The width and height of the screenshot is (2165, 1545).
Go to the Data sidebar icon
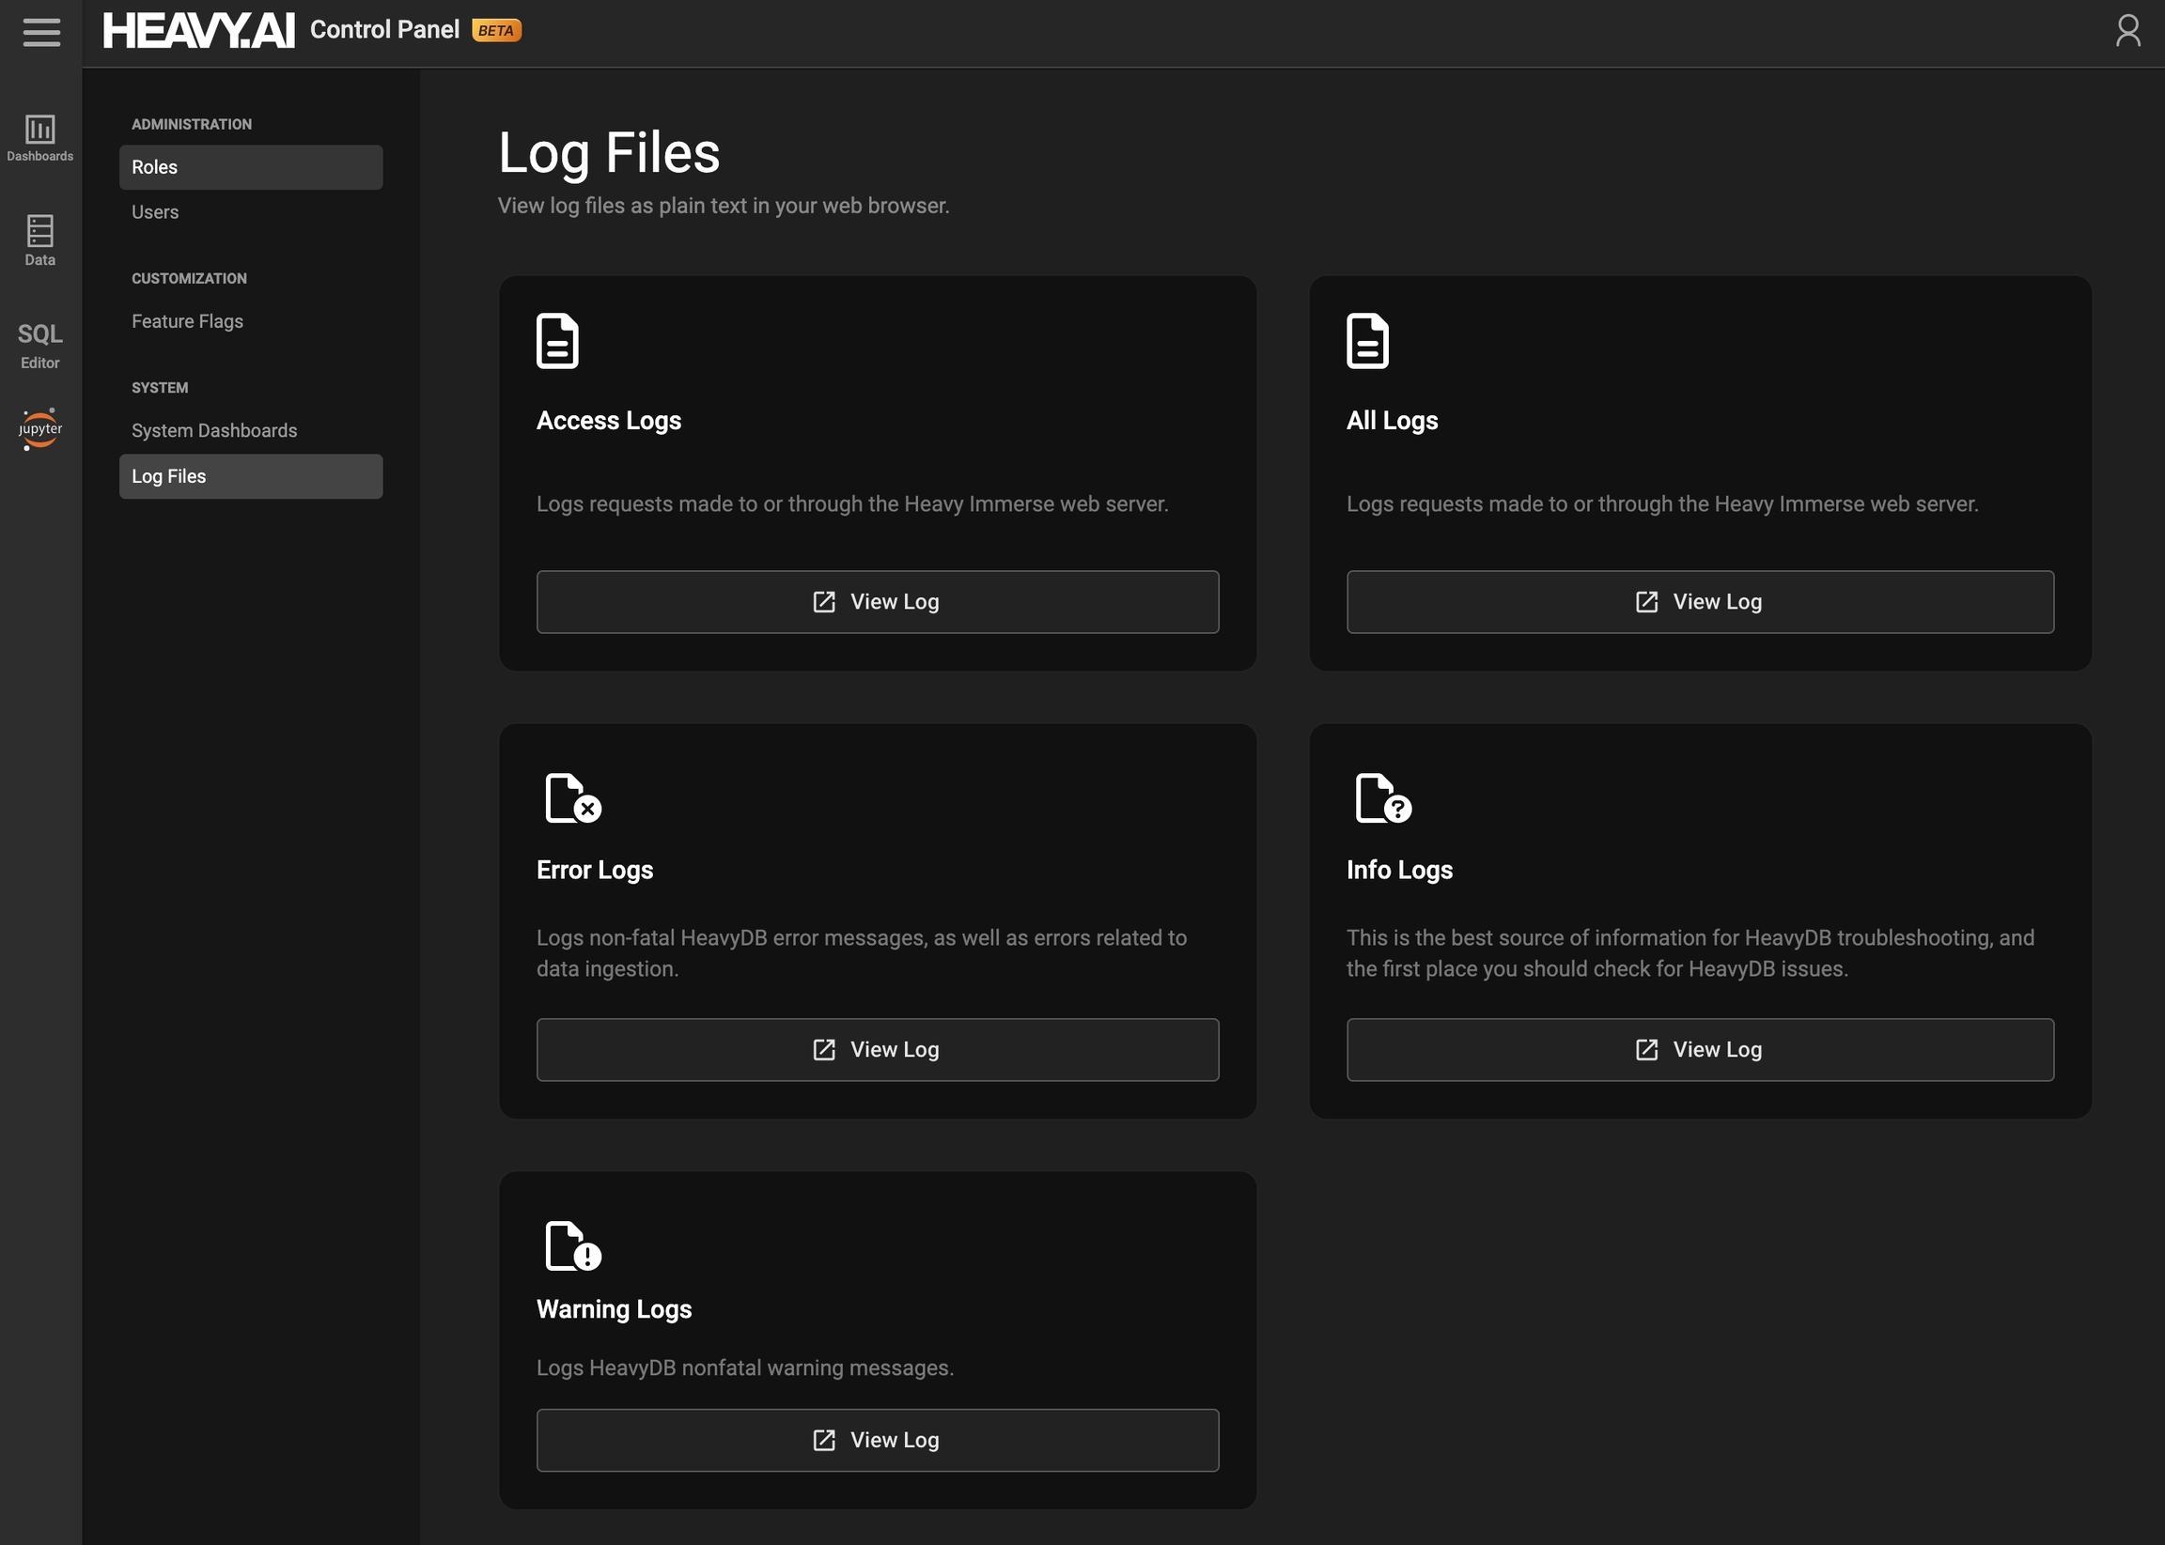click(40, 239)
